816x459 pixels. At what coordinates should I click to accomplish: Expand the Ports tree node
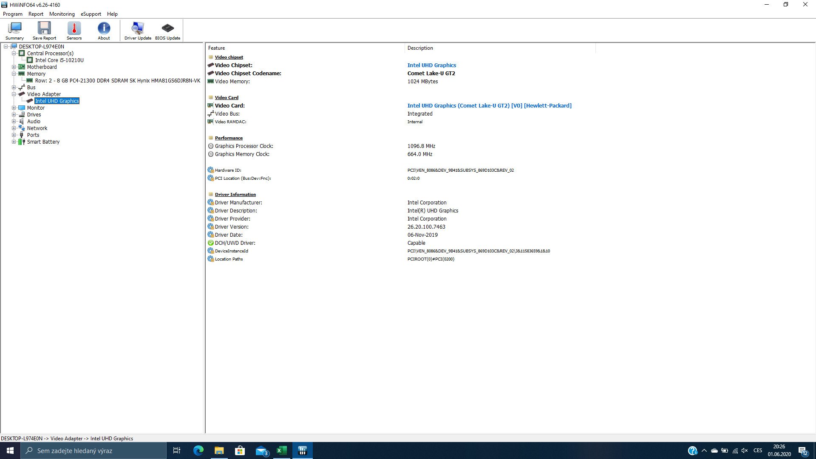click(14, 135)
